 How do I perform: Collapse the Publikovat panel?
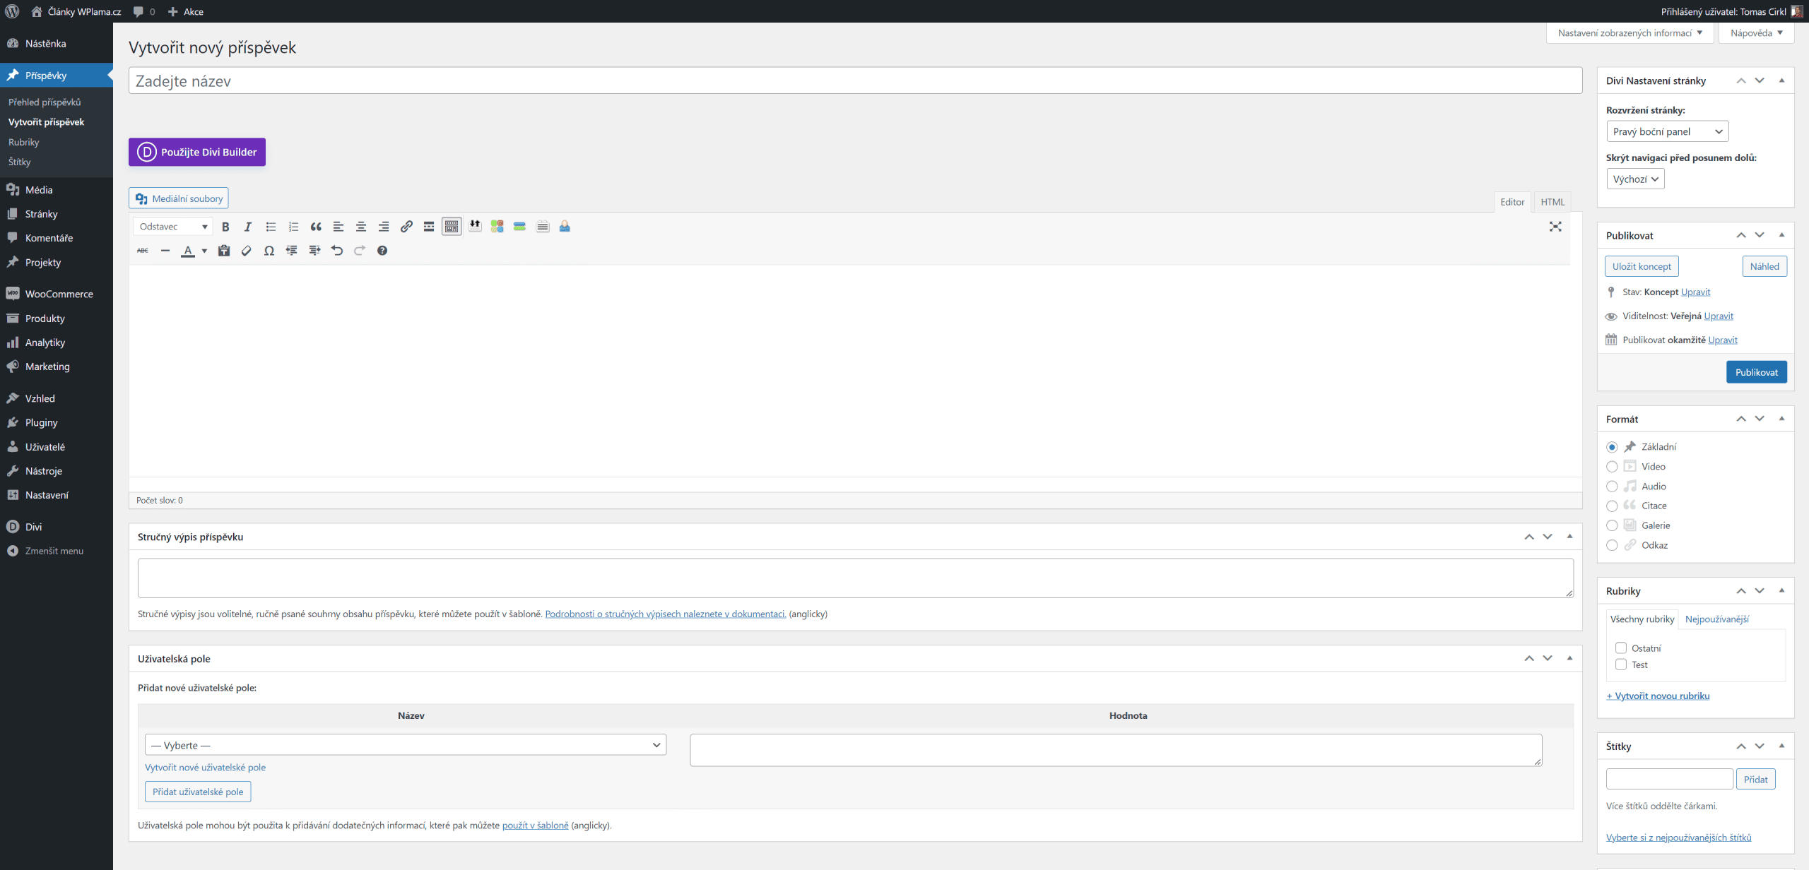coord(1781,235)
